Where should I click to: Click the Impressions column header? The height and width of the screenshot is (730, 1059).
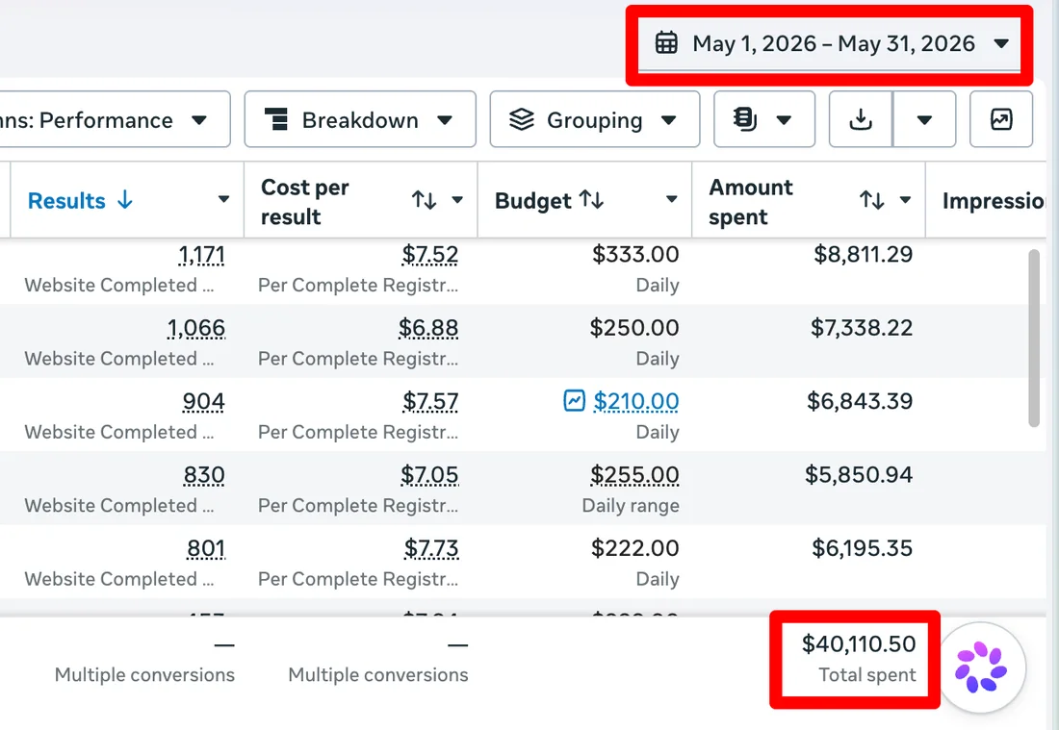[994, 201]
